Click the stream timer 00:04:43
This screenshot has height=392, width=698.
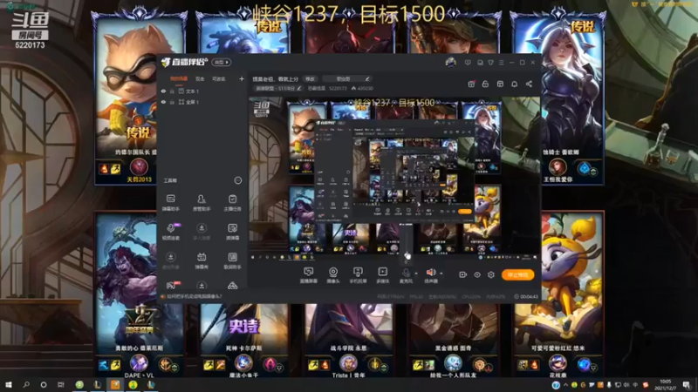[526, 296]
